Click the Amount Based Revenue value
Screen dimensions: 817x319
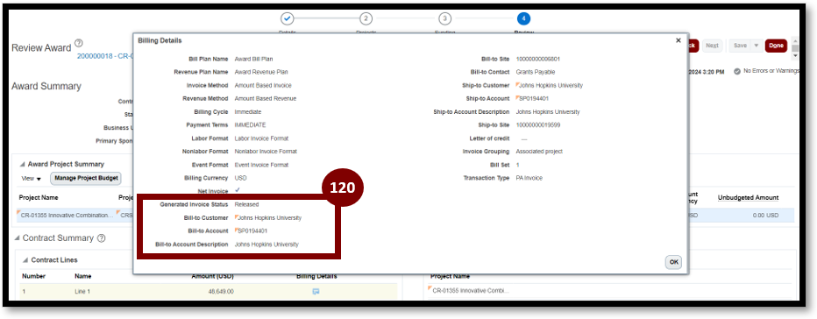266,98
